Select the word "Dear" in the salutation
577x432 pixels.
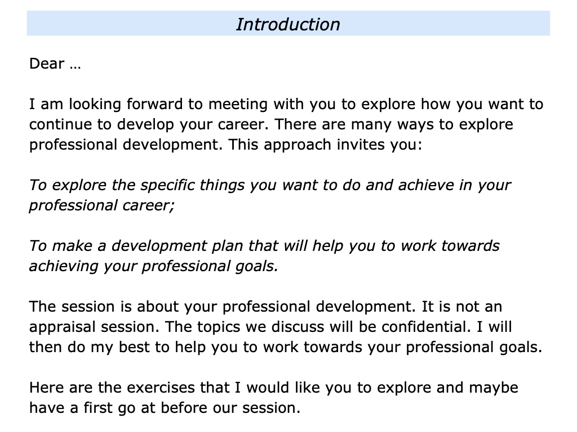click(47, 64)
